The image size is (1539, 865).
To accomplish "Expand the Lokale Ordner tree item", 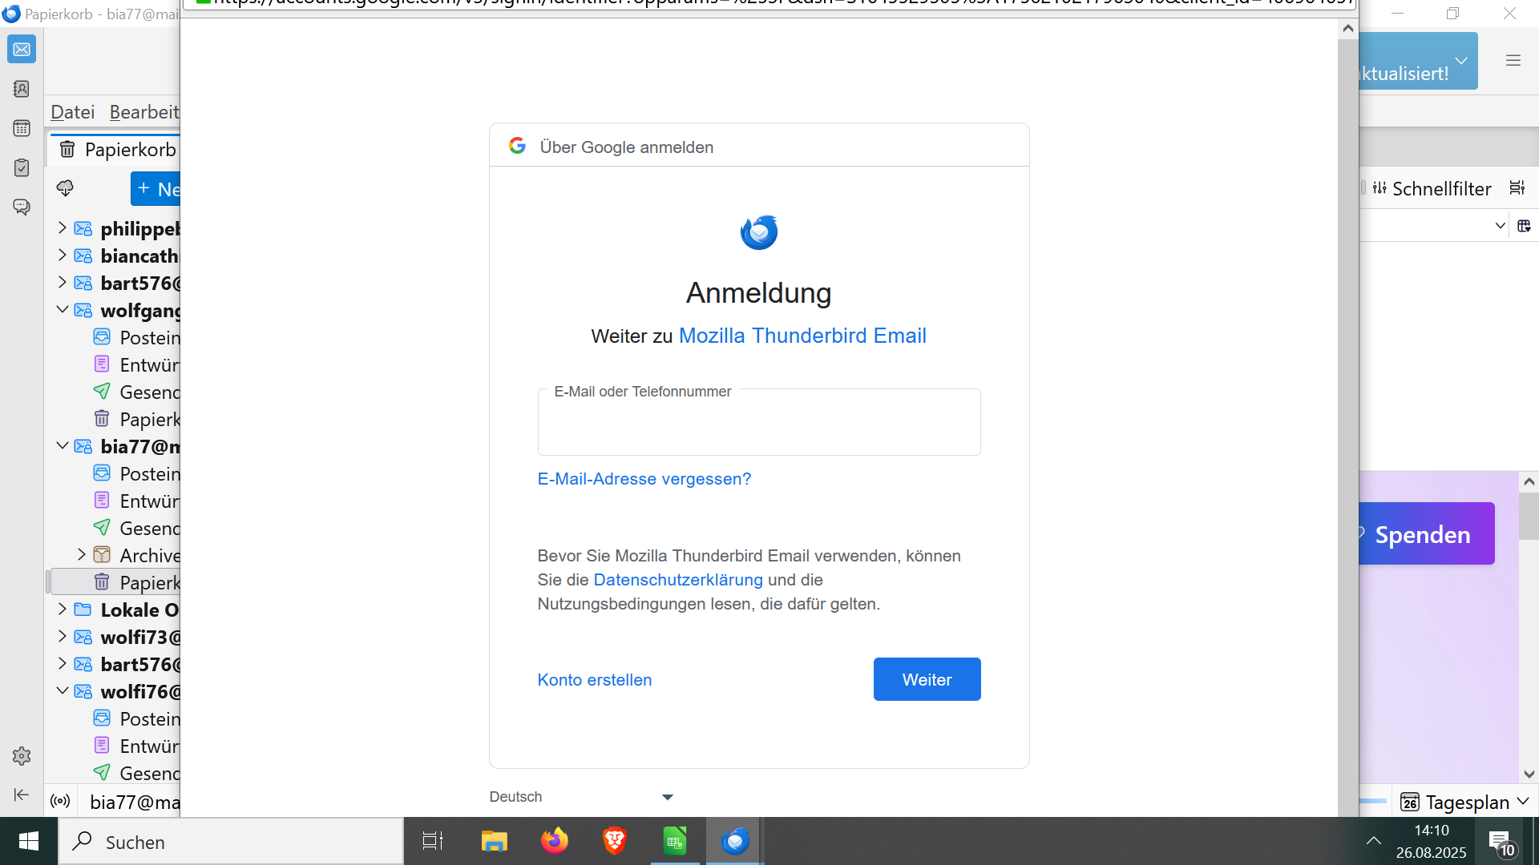I will [63, 610].
